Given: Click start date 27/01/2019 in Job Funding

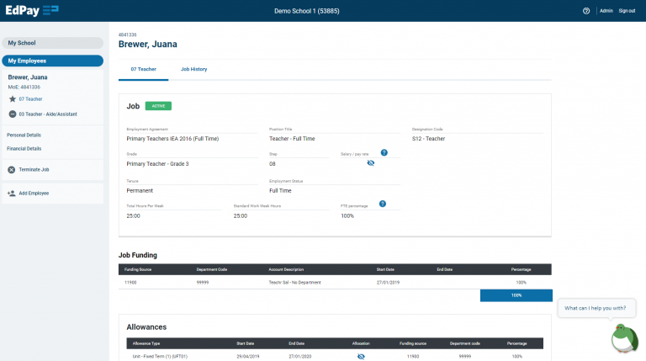Looking at the screenshot, I should pos(388,283).
